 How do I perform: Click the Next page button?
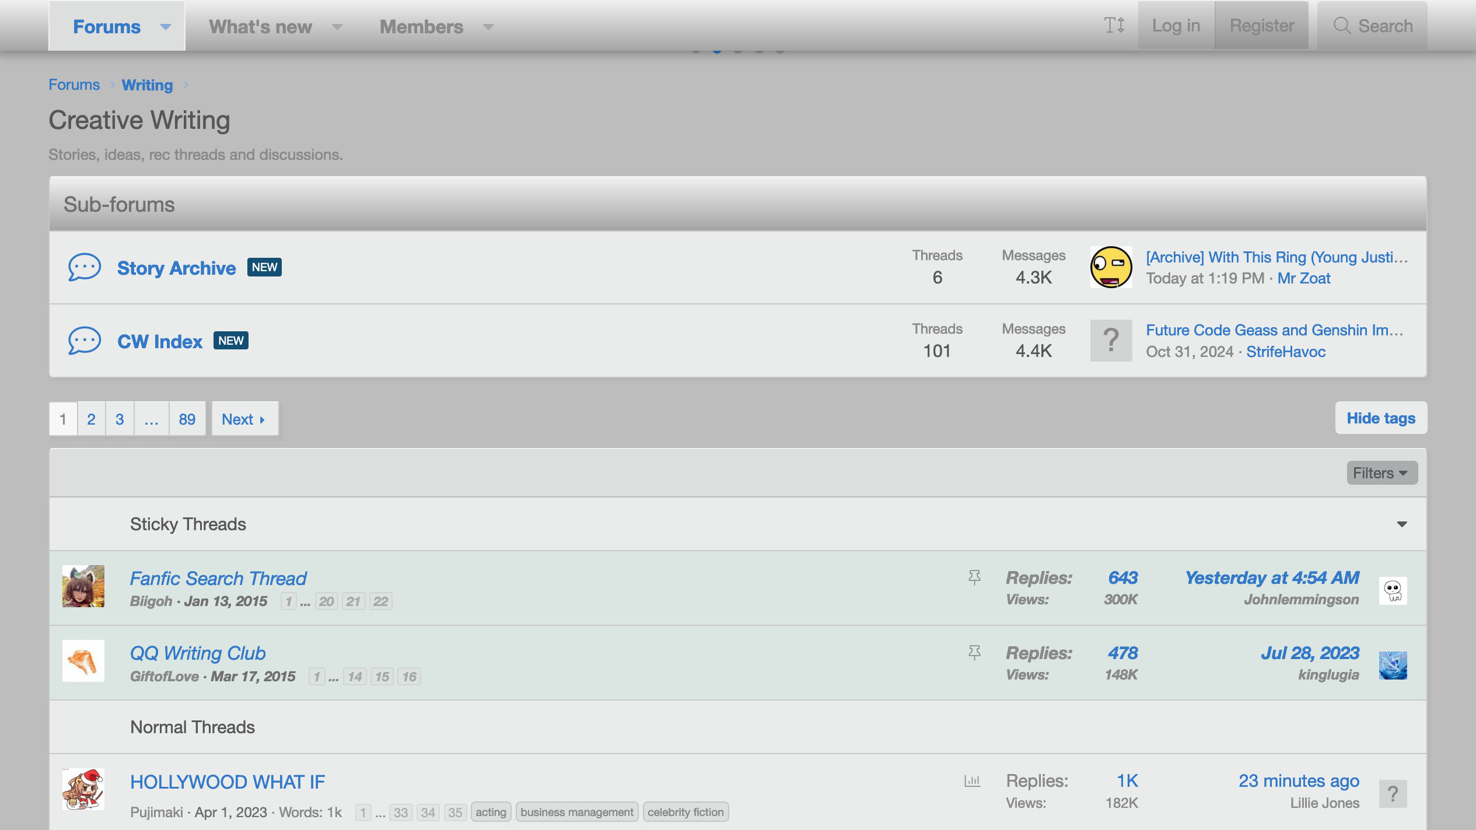(244, 419)
